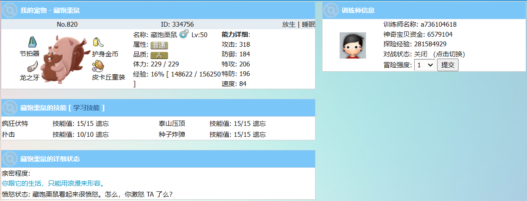Forget the 疯狂伏特 skill via 遗忘

click(102, 124)
